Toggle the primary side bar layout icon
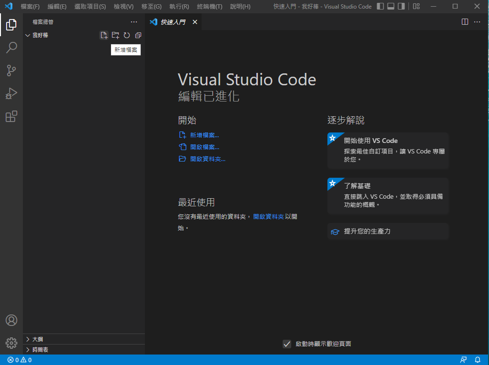 point(380,6)
